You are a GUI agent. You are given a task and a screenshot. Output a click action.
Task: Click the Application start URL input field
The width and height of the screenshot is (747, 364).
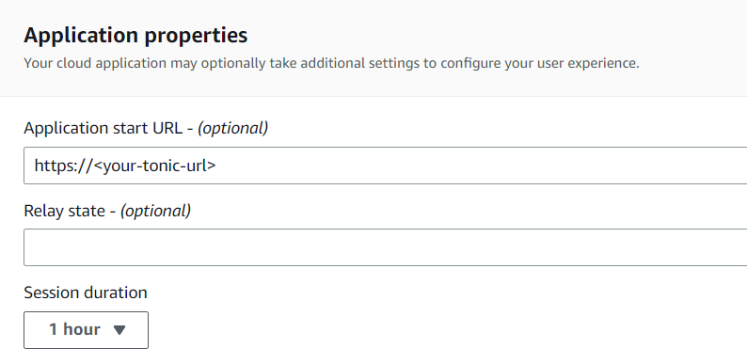pyautogui.click(x=386, y=166)
